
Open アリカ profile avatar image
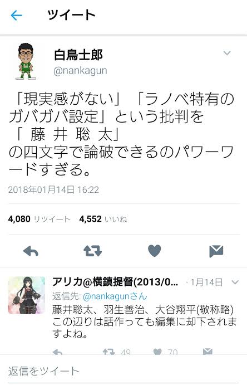coord(27,295)
